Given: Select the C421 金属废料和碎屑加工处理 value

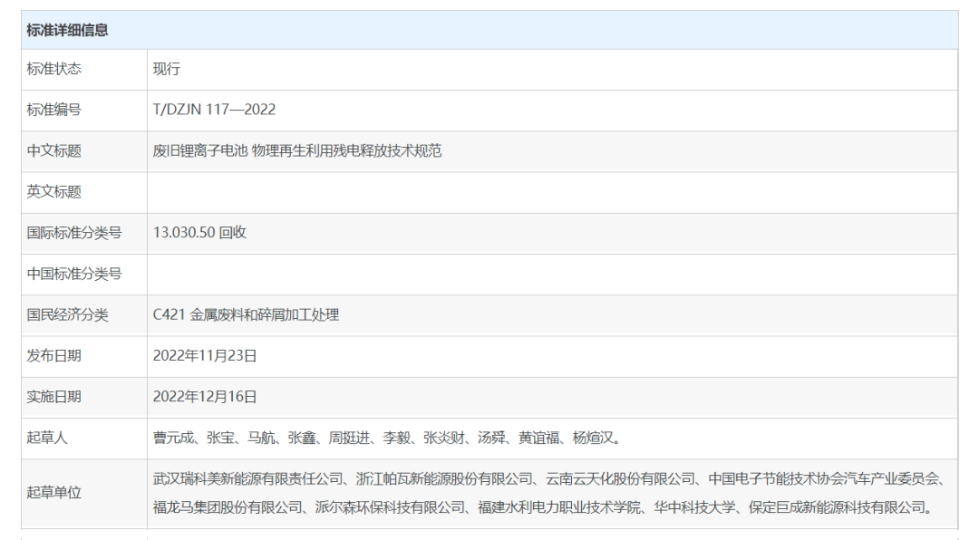Looking at the screenshot, I should pyautogui.click(x=246, y=314).
